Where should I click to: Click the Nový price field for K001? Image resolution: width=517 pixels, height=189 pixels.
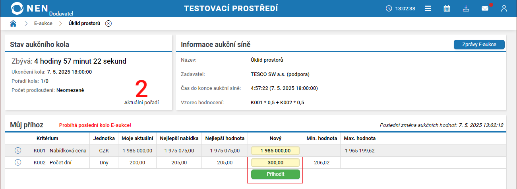275,150
